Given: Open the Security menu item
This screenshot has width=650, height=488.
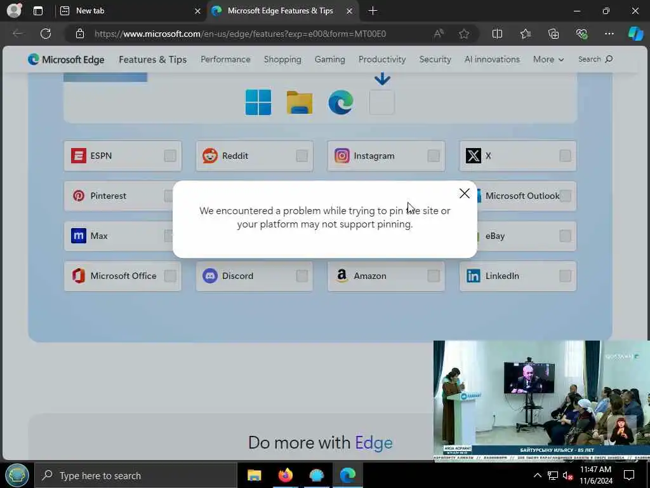Looking at the screenshot, I should click(435, 59).
